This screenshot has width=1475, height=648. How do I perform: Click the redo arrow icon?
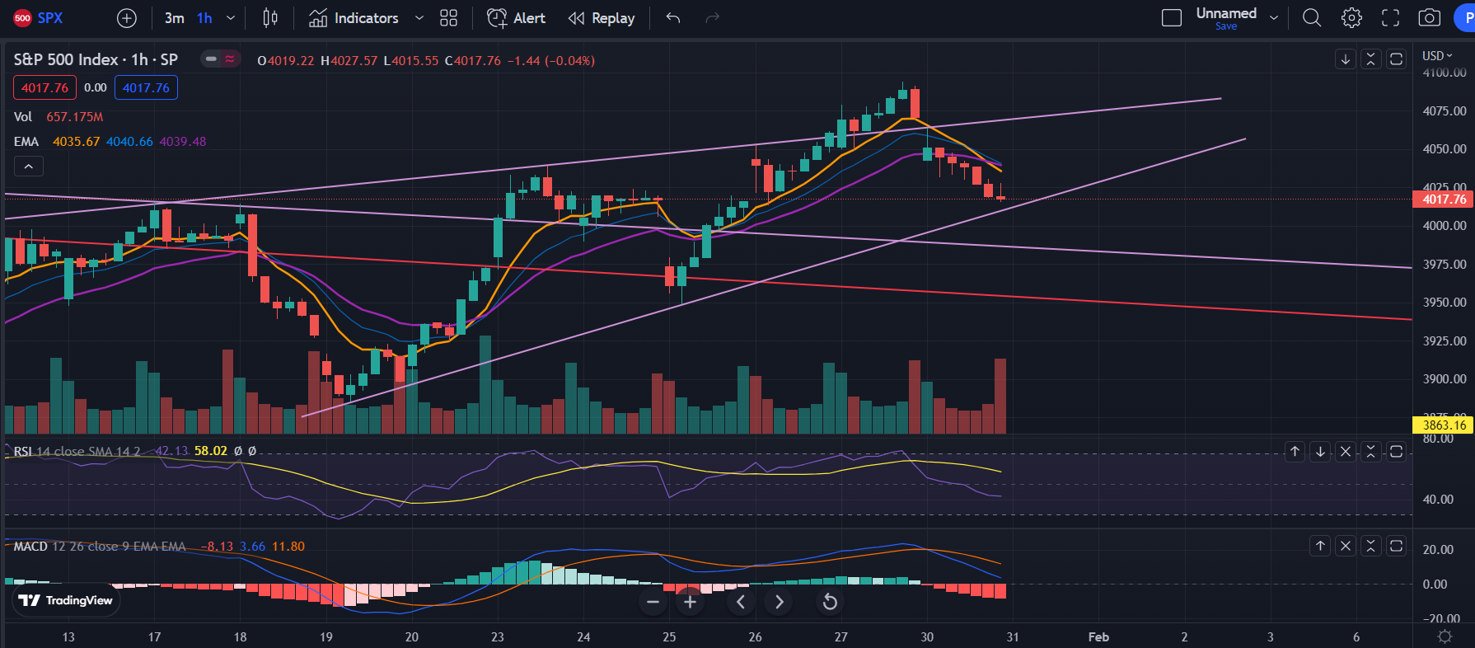pos(713,18)
